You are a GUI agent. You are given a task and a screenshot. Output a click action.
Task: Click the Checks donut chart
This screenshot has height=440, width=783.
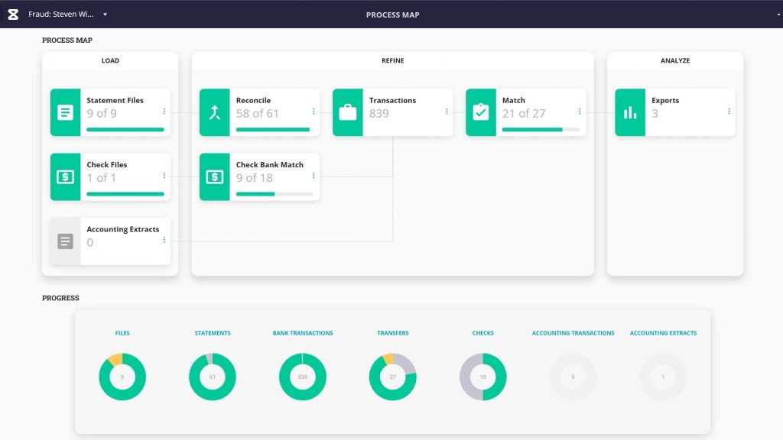click(483, 377)
